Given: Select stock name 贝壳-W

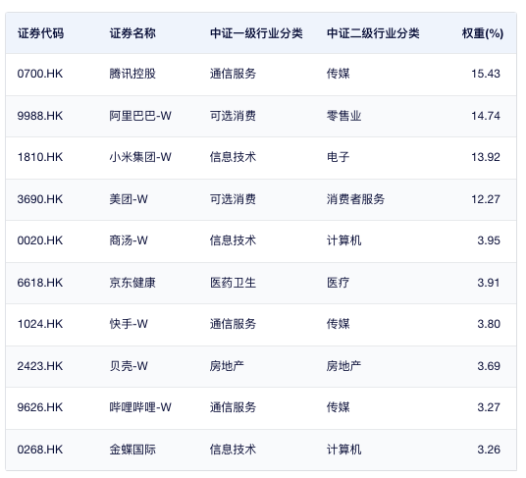Looking at the screenshot, I should point(129,366).
